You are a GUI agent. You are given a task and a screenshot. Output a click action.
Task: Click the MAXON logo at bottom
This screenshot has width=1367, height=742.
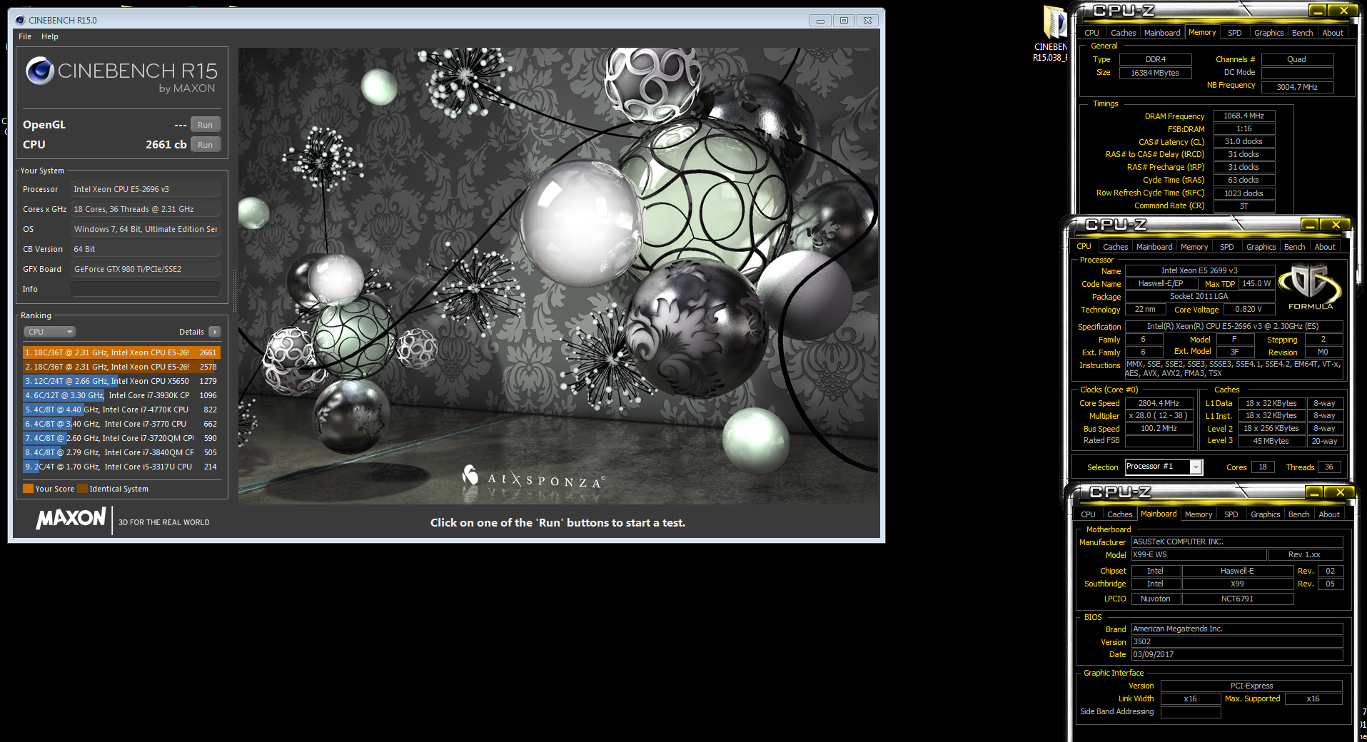[x=71, y=518]
